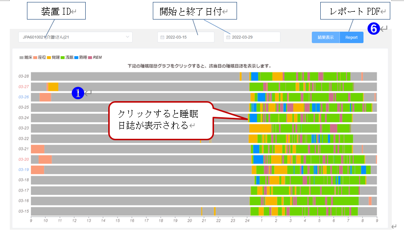
Task: Toggle the gray 離床 legend marker
Action: [22, 57]
